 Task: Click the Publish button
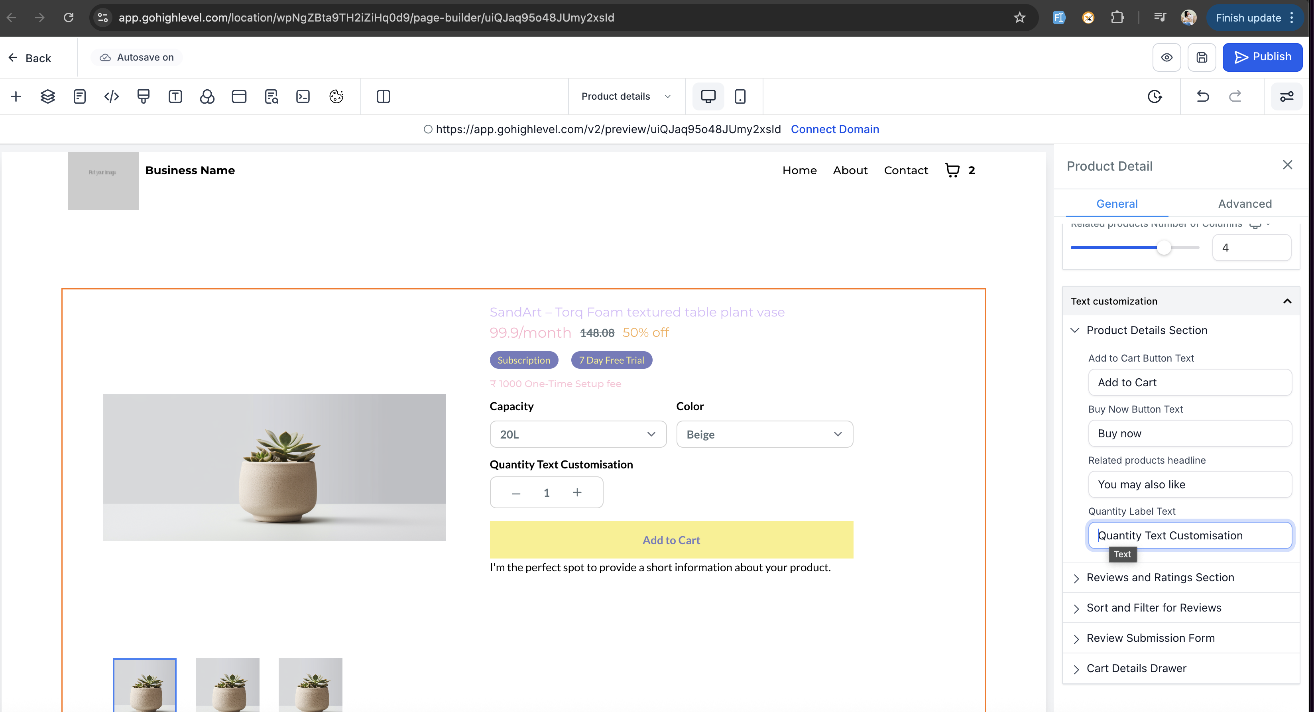pos(1262,57)
